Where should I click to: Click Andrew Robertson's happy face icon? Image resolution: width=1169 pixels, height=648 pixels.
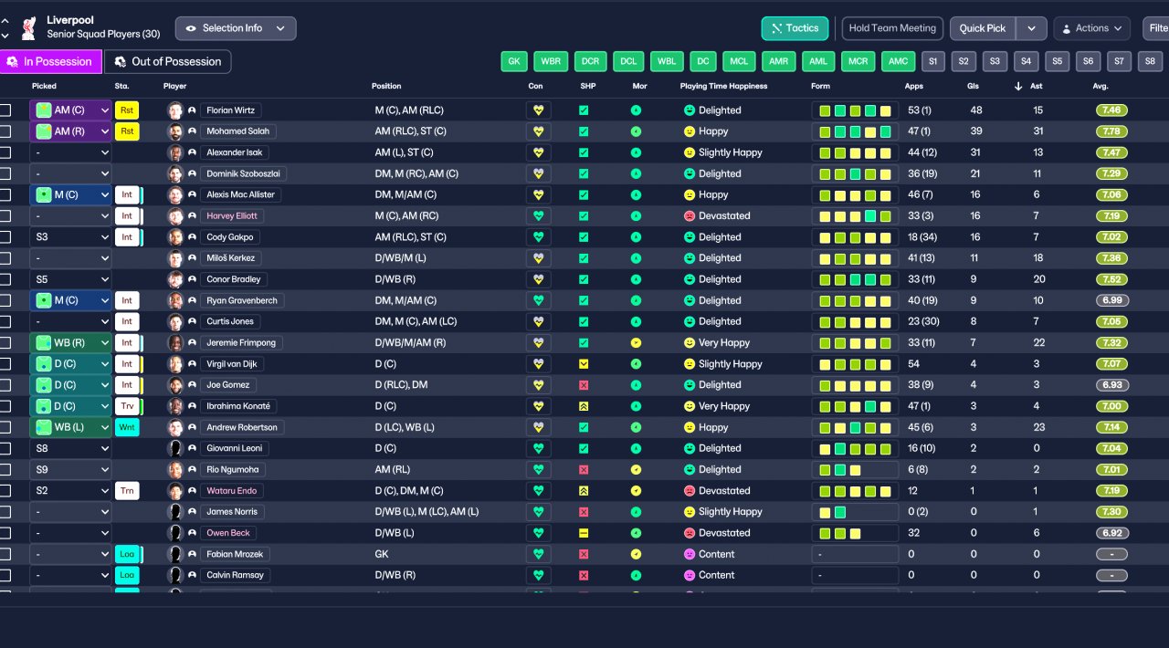click(x=690, y=427)
